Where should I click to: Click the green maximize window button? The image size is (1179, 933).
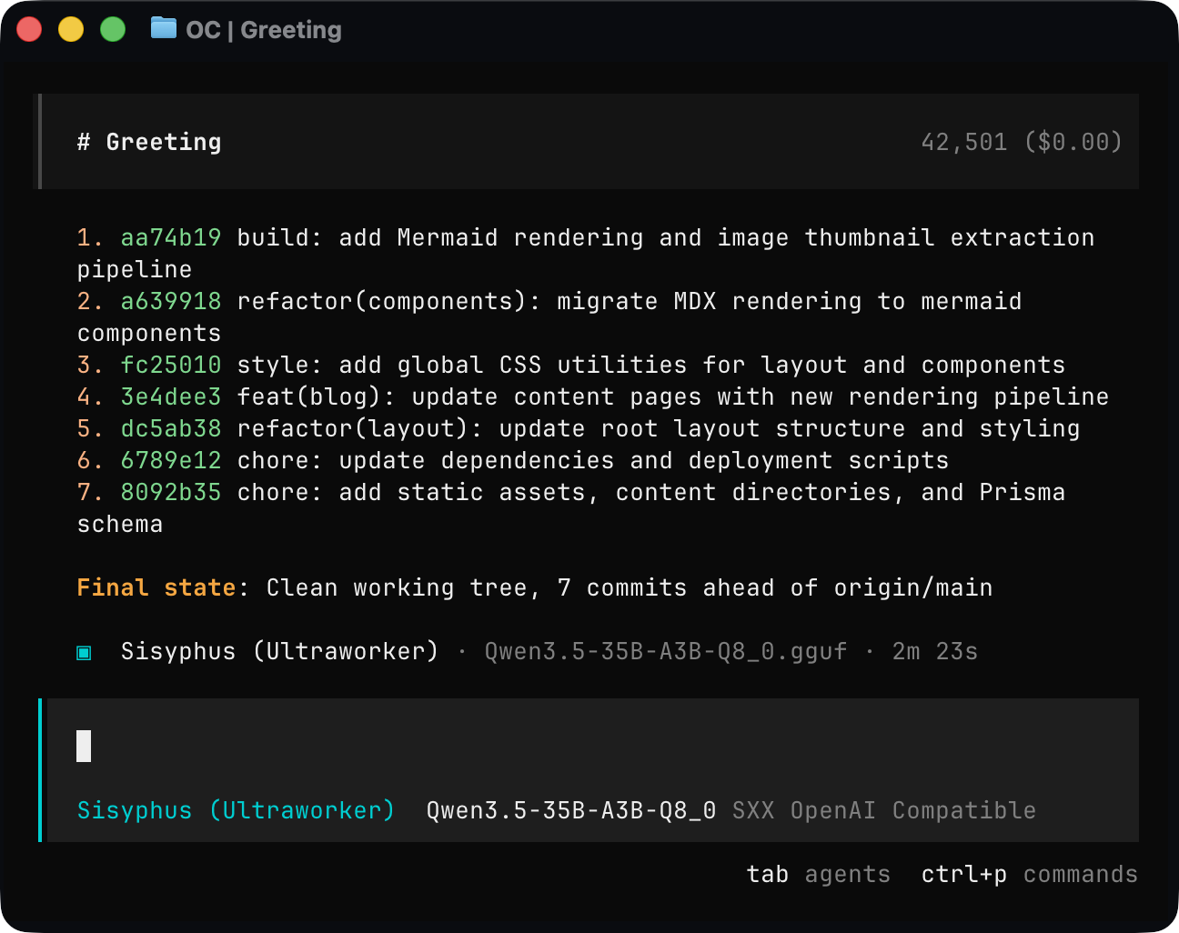pos(113,29)
